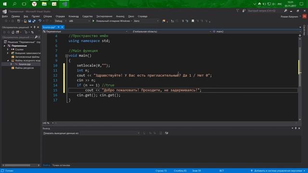This screenshot has height=173, width=308.
Task: Click the Undo arrow icon
Action: coord(40,21)
